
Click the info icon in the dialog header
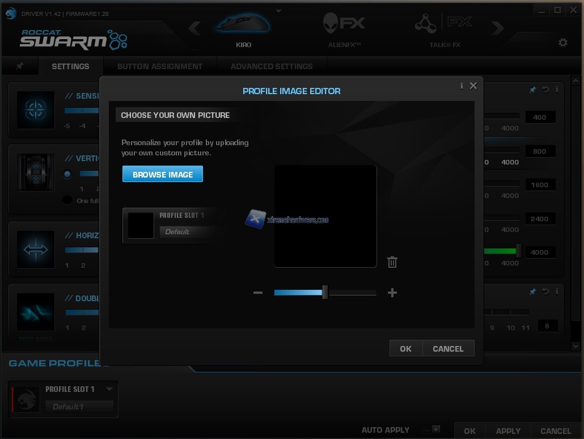pos(462,86)
